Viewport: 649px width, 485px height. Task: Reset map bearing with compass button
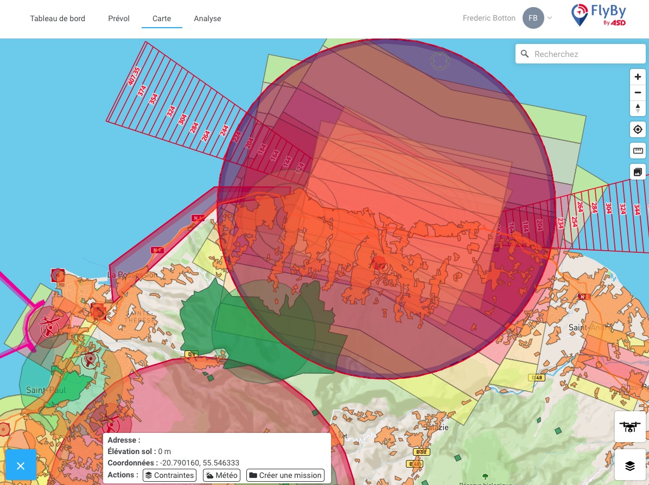(638, 108)
